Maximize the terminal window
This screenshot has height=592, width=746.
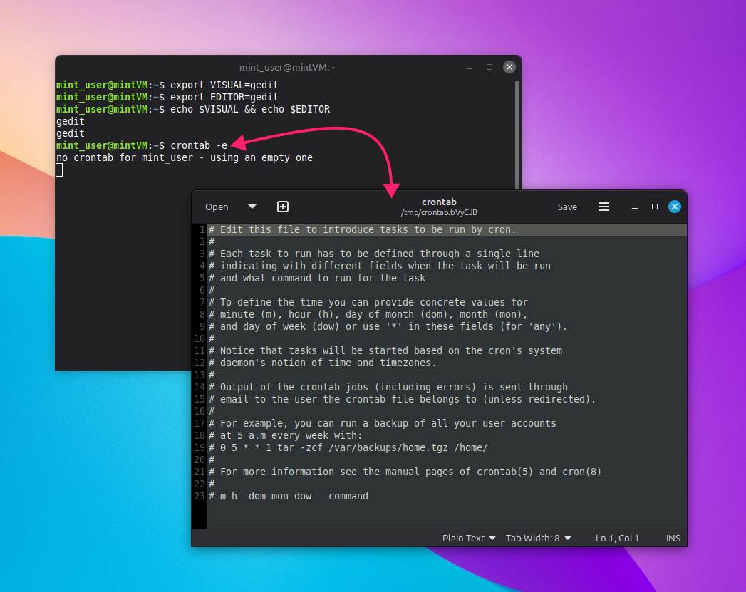[x=489, y=67]
